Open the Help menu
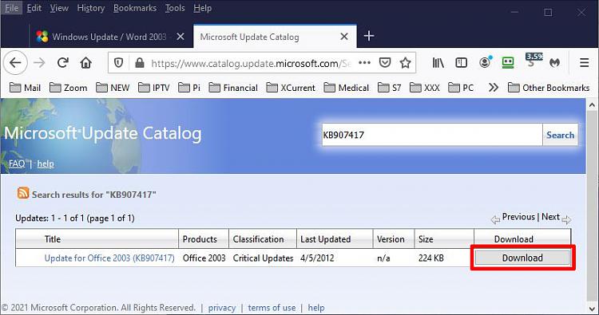 pyautogui.click(x=203, y=8)
